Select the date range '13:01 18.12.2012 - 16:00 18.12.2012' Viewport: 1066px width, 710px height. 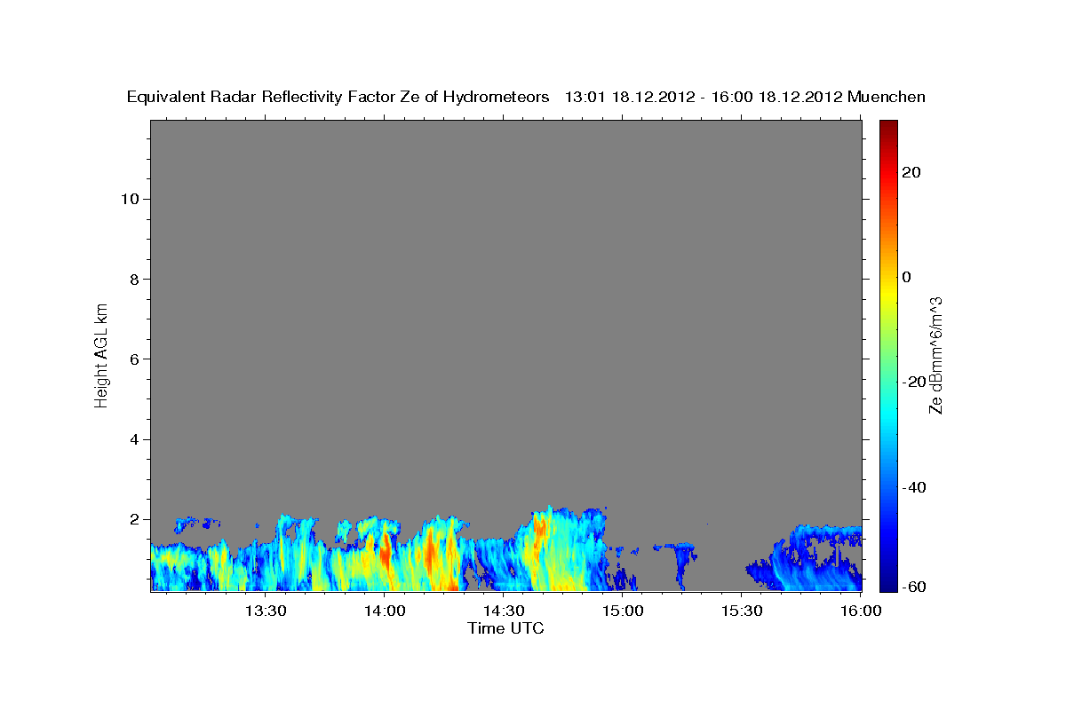coord(704,97)
